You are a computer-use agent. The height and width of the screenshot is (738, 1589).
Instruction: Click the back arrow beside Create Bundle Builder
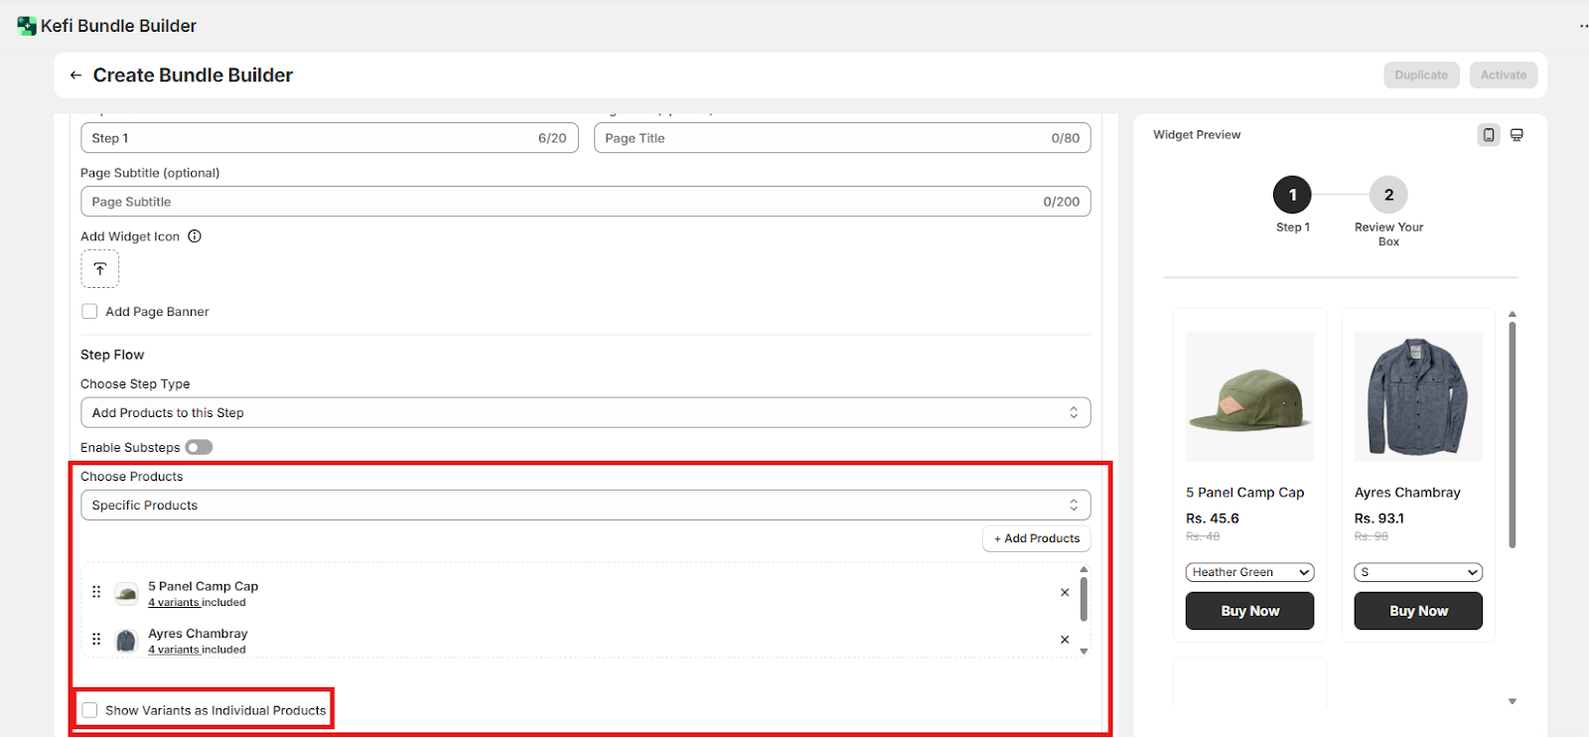75,75
